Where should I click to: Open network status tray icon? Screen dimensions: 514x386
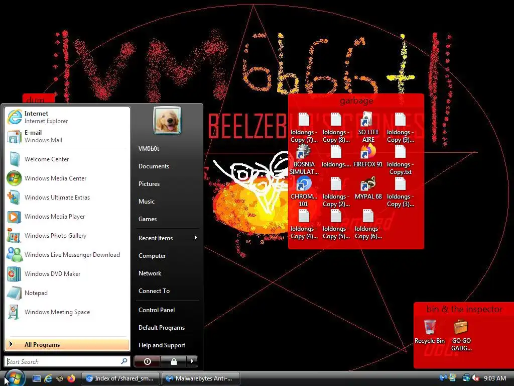tap(466, 378)
